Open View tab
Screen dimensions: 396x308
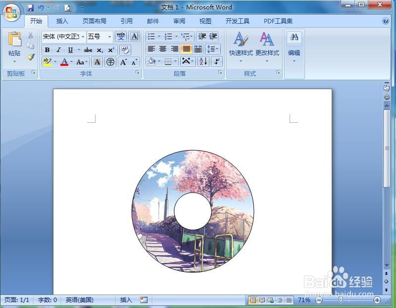point(205,21)
